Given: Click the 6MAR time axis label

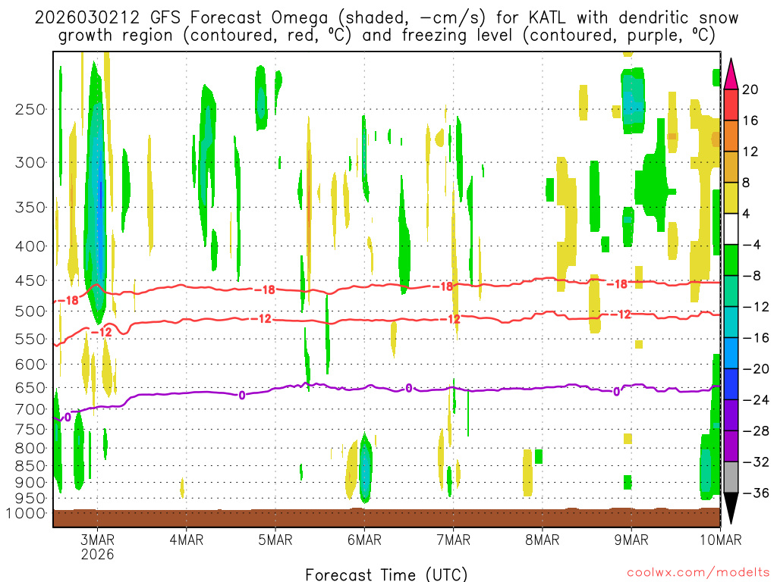Looking at the screenshot, I should (364, 540).
